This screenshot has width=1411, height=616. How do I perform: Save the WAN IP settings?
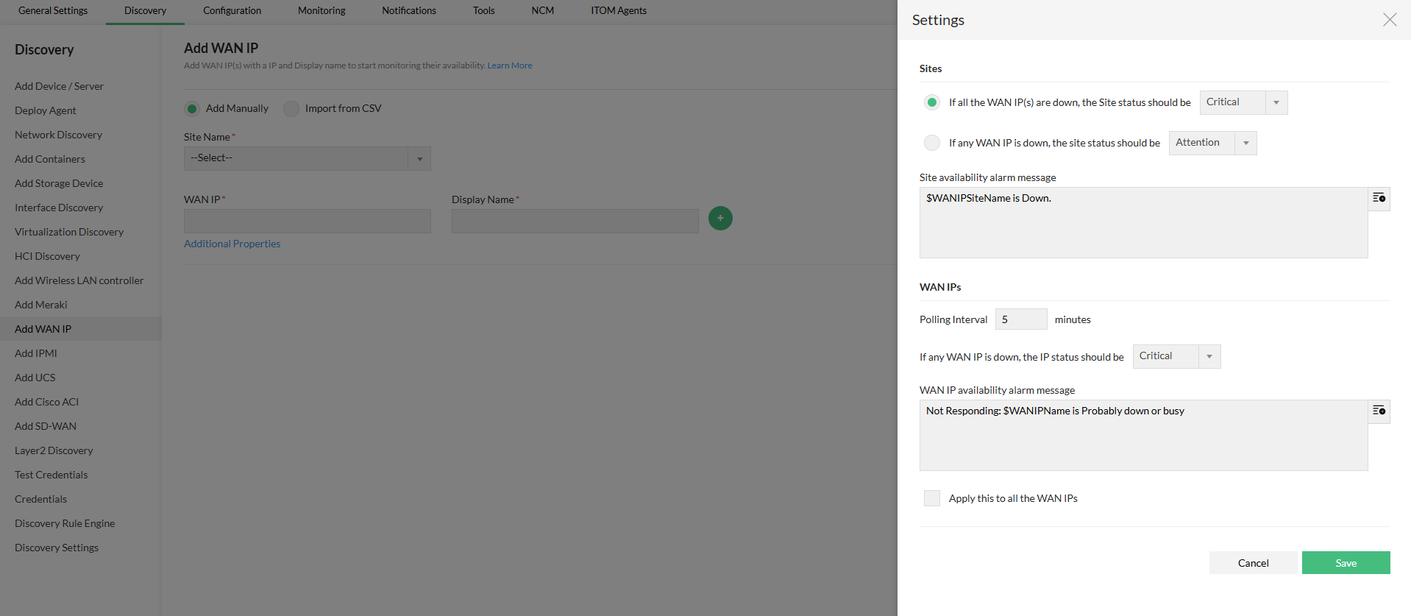pos(1346,563)
